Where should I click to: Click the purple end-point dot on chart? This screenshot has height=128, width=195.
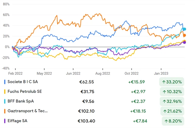click(x=184, y=42)
